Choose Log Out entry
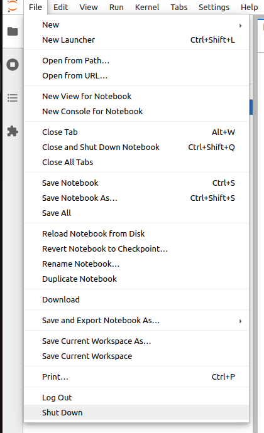This screenshot has width=264, height=433. click(x=136, y=397)
